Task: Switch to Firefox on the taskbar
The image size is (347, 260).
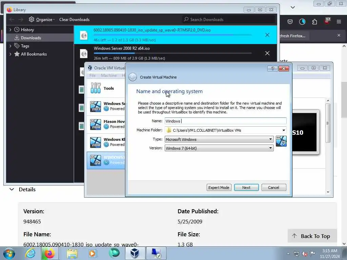Action: (50, 253)
